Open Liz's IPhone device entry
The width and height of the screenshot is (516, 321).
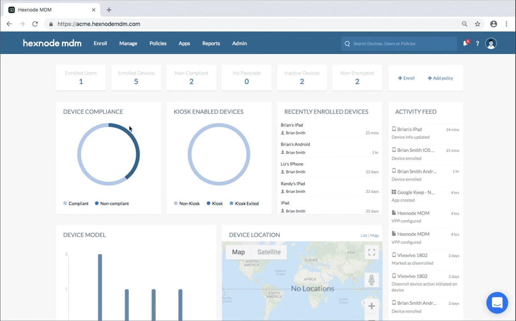tap(329, 168)
